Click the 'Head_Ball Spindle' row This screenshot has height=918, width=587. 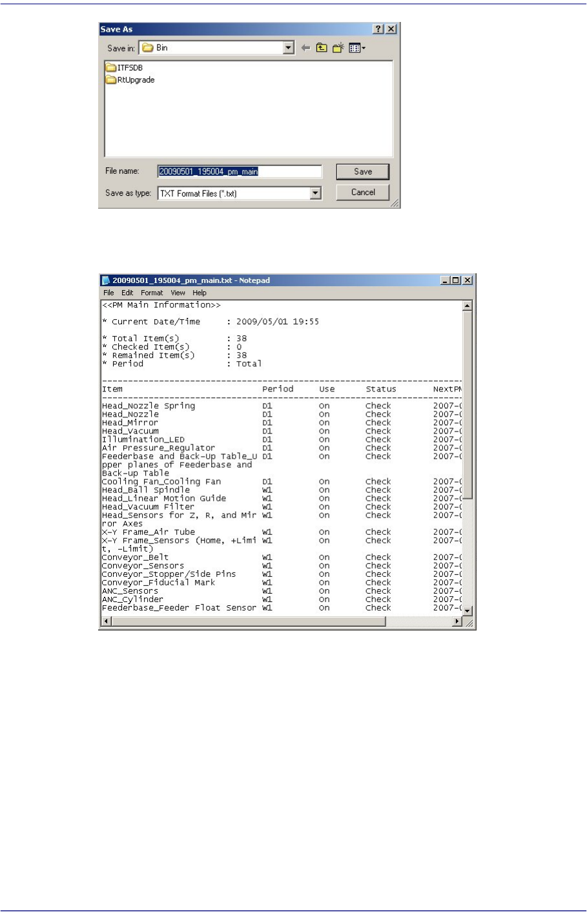282,490
